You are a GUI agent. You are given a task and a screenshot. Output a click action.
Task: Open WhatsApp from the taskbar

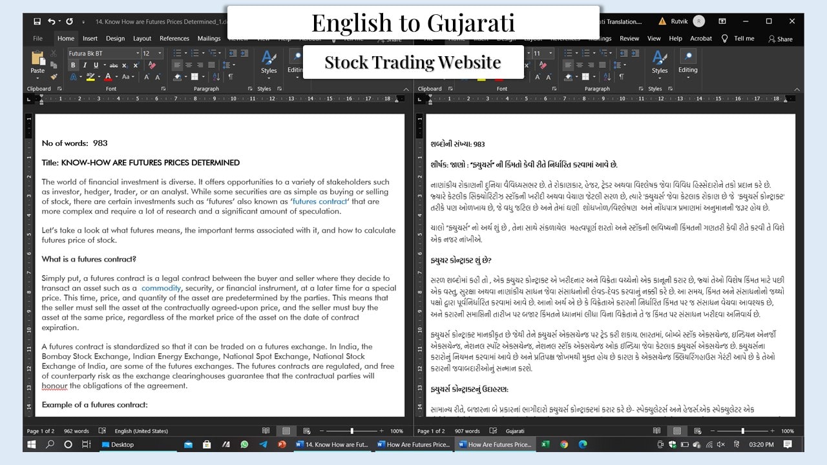(246, 444)
